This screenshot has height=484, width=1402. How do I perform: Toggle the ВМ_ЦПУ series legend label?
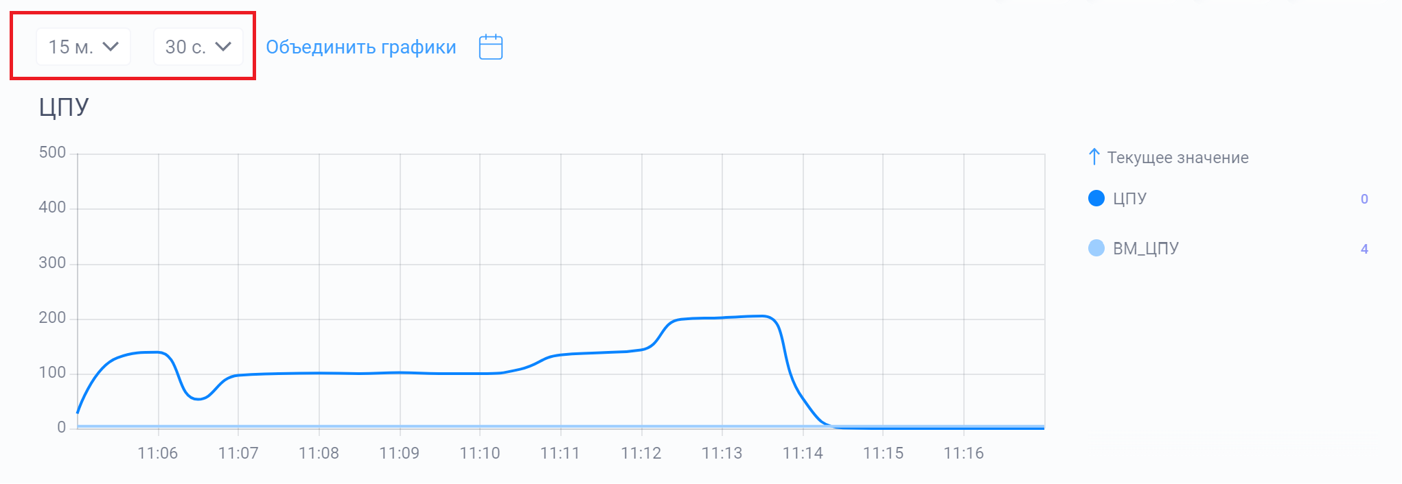pyautogui.click(x=1145, y=248)
